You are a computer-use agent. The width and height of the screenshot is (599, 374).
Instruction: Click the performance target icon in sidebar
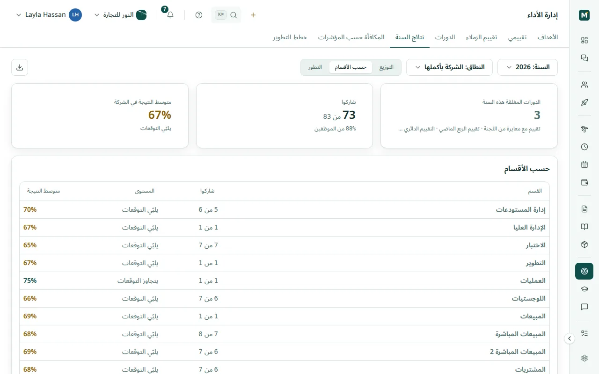coord(584,271)
